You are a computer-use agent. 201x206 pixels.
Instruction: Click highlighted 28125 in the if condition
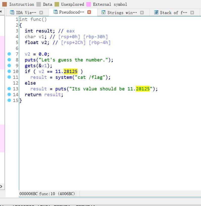[x=70, y=72]
